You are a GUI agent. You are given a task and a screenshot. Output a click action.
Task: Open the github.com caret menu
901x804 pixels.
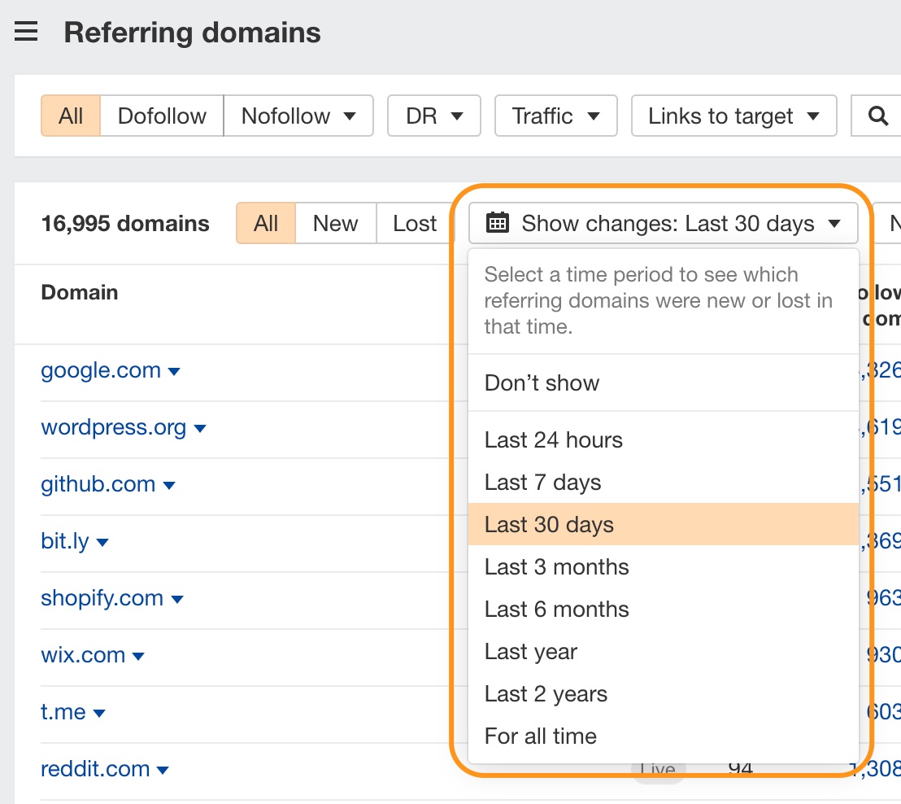click(x=169, y=486)
